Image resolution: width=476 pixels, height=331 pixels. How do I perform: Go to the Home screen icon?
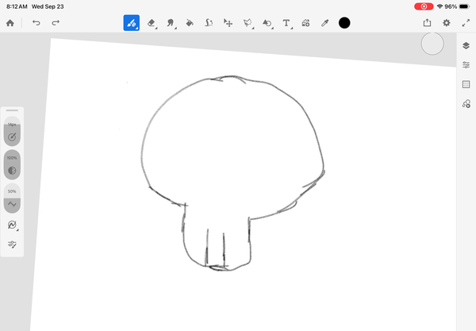(x=10, y=23)
